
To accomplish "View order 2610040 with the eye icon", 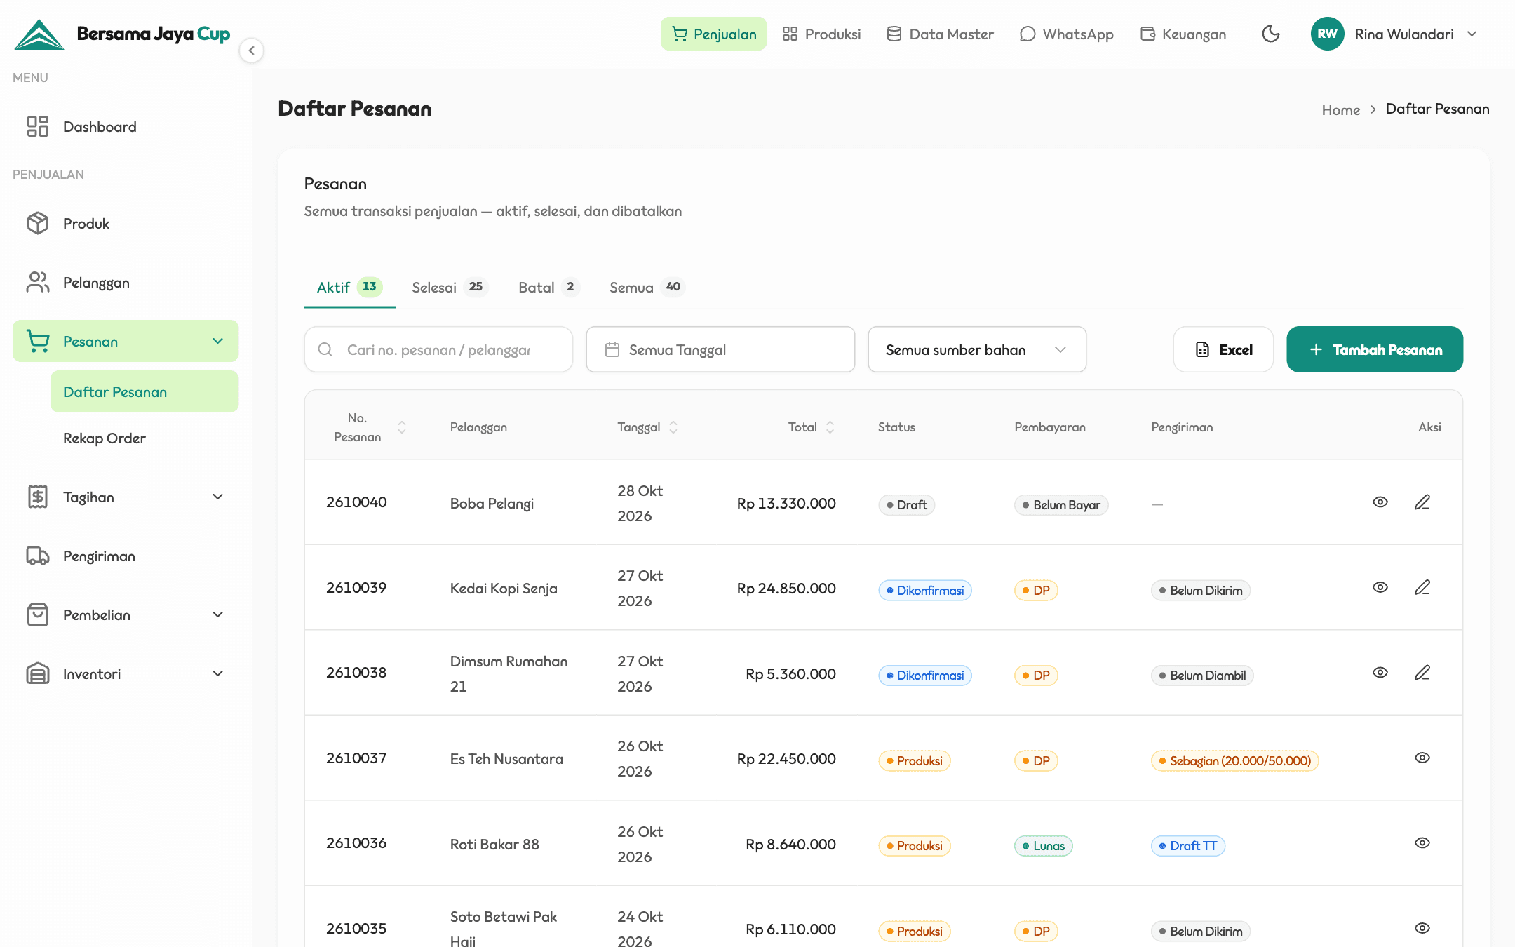I will [1380, 502].
